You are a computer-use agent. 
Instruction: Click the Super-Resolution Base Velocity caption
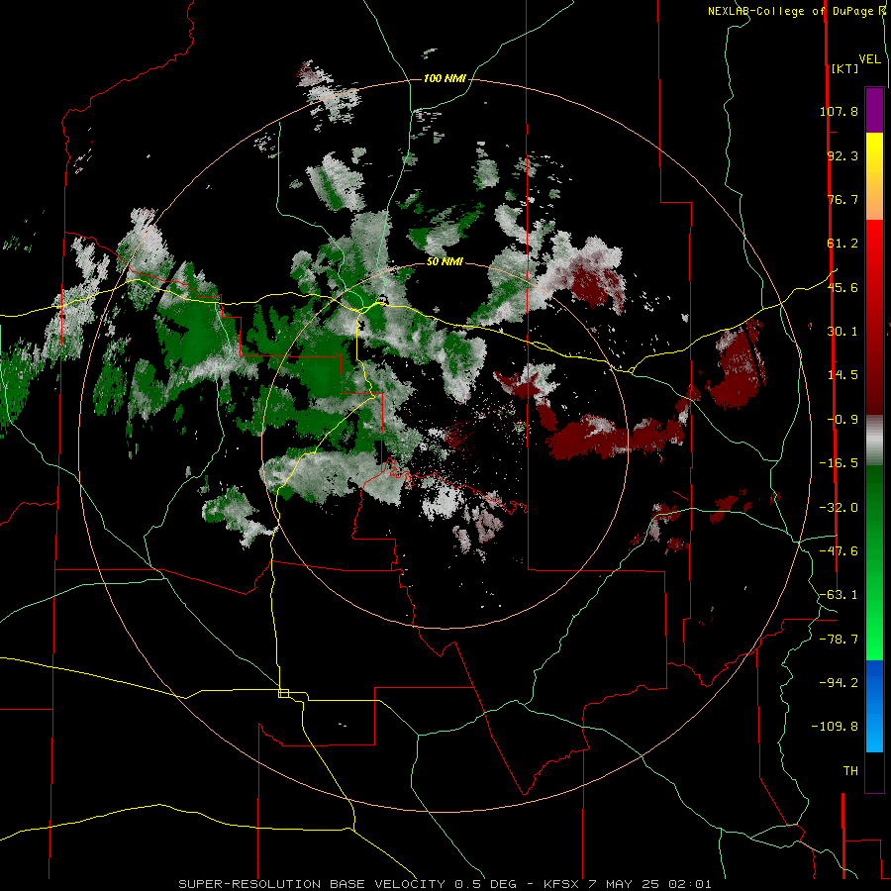pyautogui.click(x=445, y=884)
